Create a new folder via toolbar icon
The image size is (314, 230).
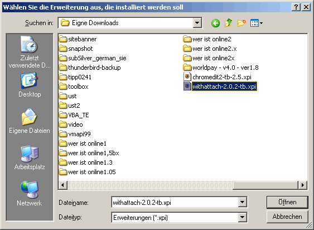[241, 23]
